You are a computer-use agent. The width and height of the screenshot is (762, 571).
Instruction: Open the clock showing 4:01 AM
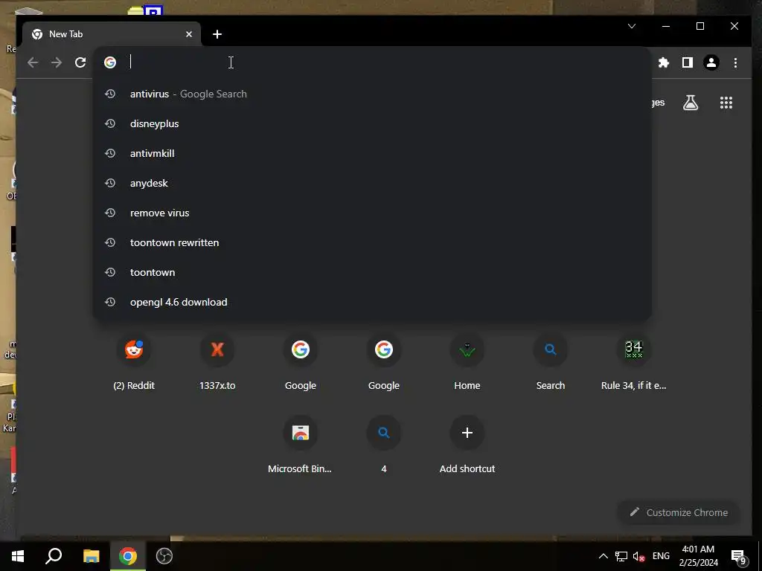coord(698,556)
